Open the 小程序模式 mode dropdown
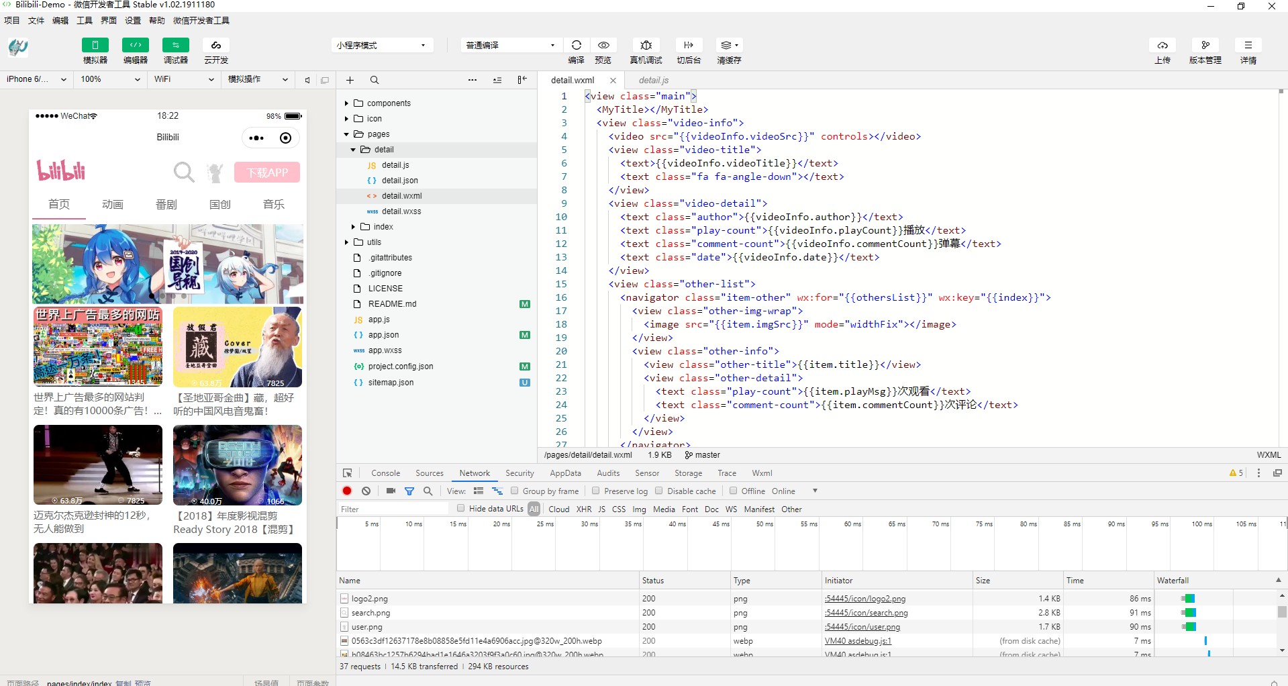Image resolution: width=1288 pixels, height=686 pixels. (381, 45)
